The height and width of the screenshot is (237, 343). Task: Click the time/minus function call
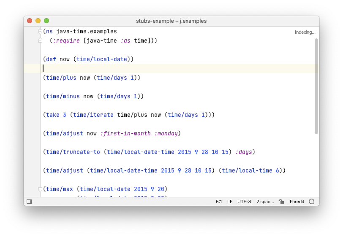pos(63,97)
